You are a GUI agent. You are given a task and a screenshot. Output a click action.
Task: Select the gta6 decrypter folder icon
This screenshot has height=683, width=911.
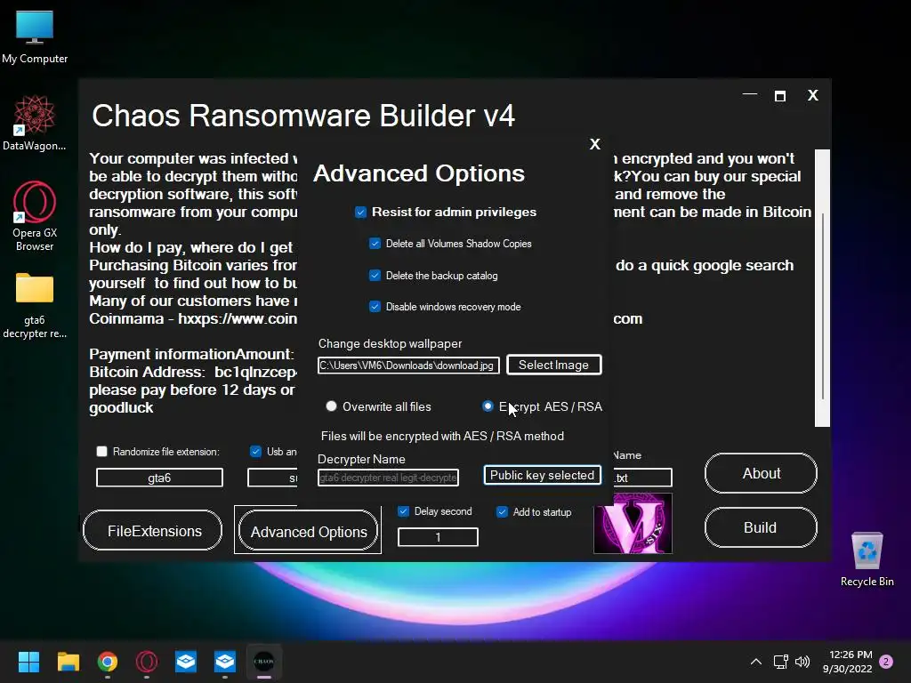coord(35,305)
